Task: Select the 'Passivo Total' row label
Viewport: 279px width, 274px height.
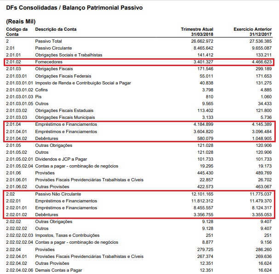Action: (x=48, y=41)
